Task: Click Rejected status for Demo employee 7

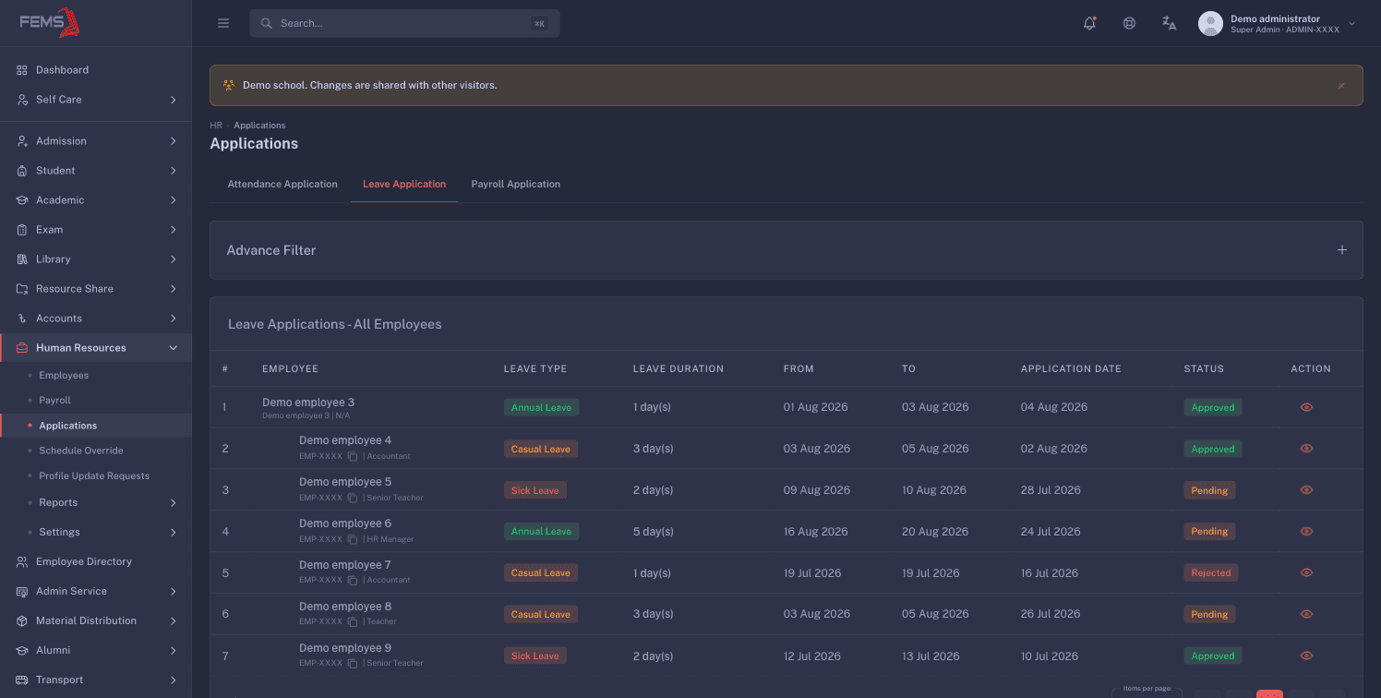Action: click(1211, 573)
